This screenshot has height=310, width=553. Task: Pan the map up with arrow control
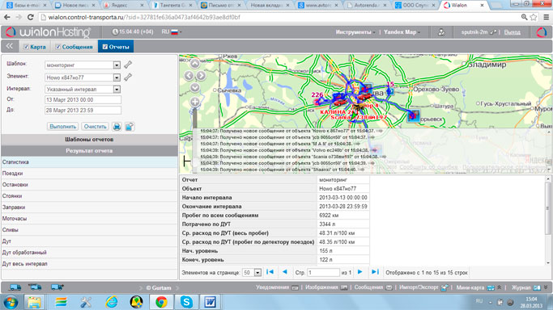coord(194,64)
